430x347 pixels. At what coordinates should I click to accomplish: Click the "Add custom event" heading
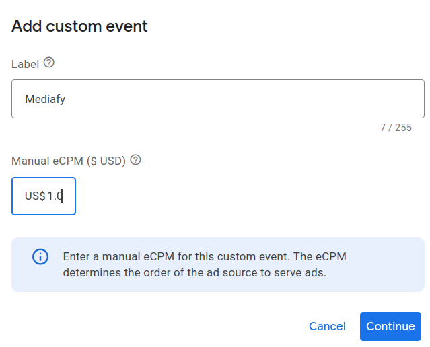pyautogui.click(x=79, y=26)
